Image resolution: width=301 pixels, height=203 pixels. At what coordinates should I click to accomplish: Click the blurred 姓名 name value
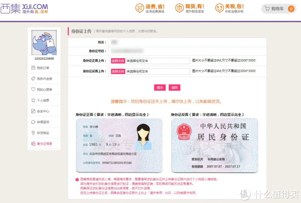pos(114,42)
